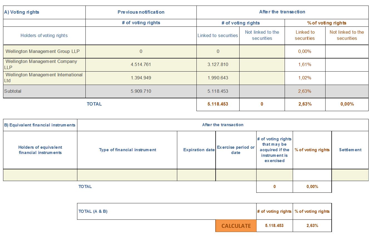Select the empty equivalent instruments holder cell
Viewport: 372px width, 237px height.
coord(40,175)
